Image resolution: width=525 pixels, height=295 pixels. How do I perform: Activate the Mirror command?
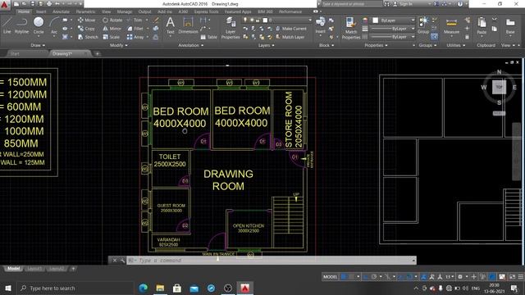[112, 29]
